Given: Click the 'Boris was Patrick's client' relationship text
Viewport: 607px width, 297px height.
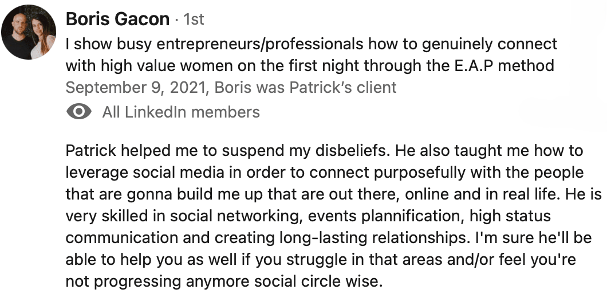Looking at the screenshot, I should (x=305, y=87).
